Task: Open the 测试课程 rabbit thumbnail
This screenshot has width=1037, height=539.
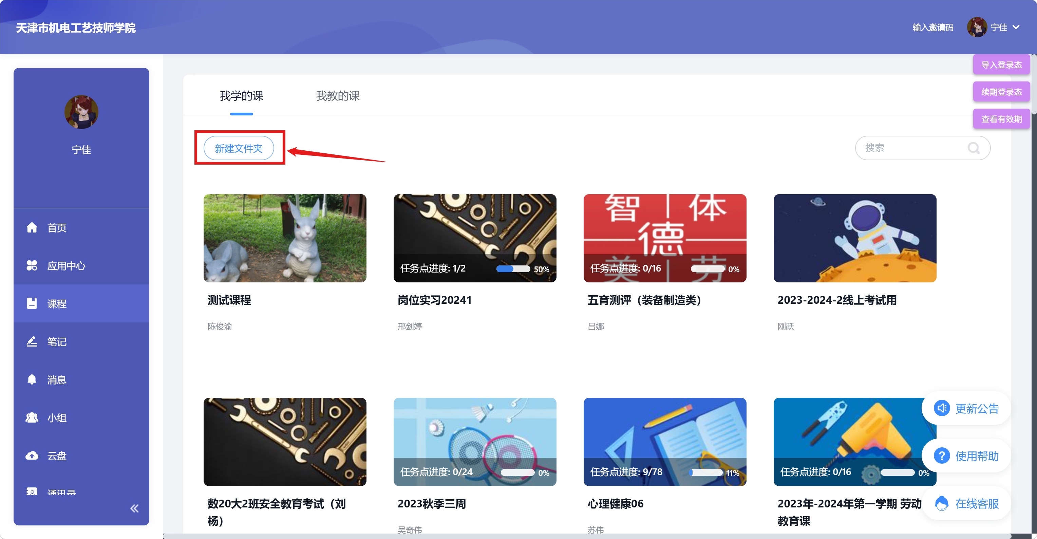Action: [x=285, y=238]
